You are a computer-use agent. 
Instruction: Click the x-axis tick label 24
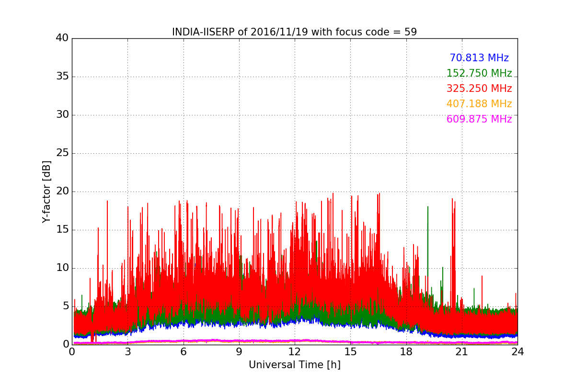(x=517, y=351)
